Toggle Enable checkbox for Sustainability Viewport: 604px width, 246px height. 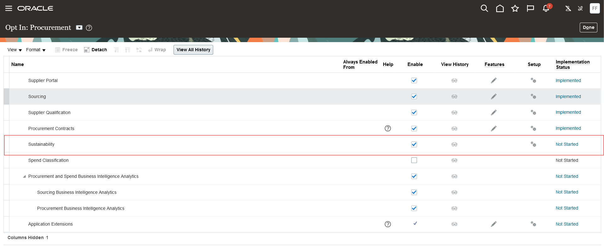(414, 145)
